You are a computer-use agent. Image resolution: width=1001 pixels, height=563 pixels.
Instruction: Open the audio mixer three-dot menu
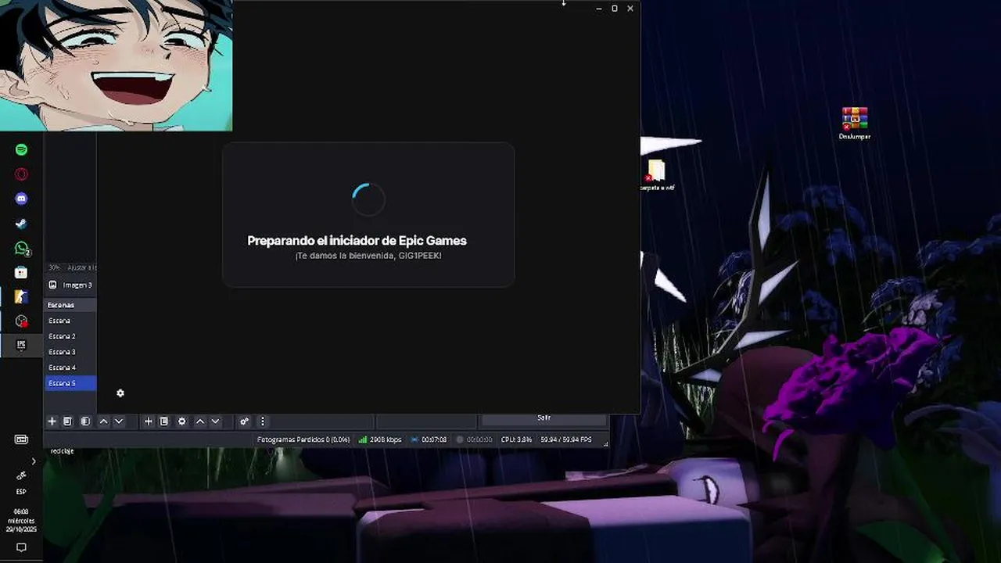click(263, 421)
